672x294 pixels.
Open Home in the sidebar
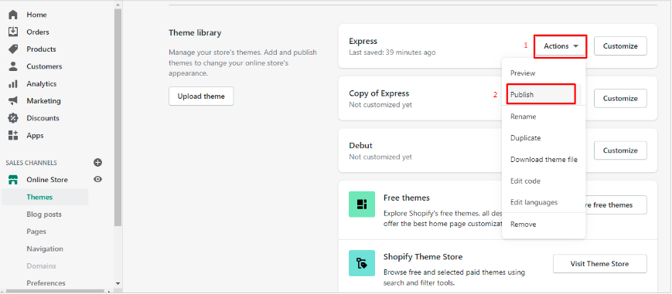click(36, 15)
